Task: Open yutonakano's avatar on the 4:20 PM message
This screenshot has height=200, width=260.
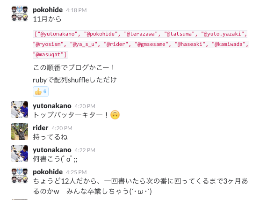Action: [20, 110]
